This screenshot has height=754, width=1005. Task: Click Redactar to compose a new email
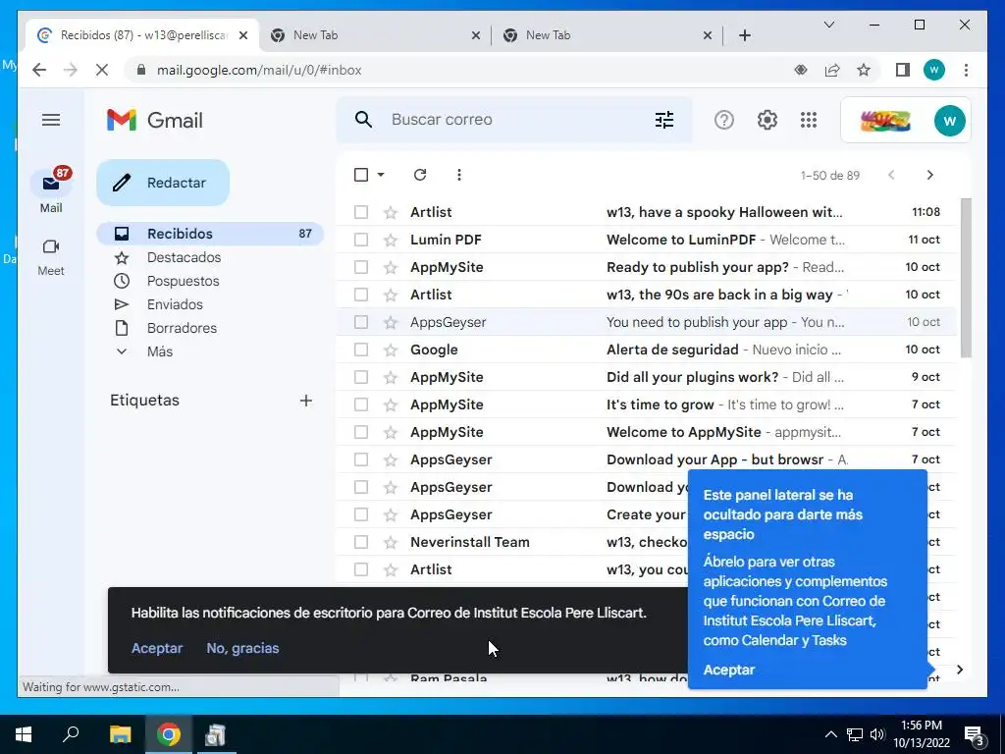coord(163,183)
